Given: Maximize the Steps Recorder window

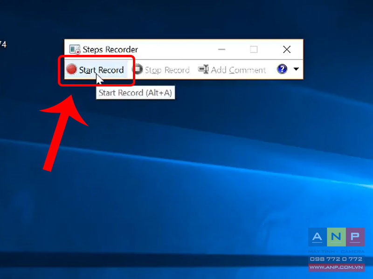Looking at the screenshot, I should (254, 49).
